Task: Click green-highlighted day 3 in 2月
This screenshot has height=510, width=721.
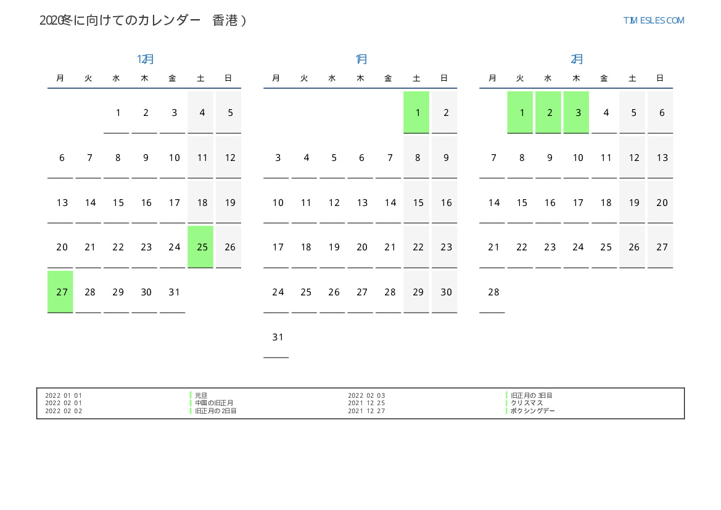Action: pyautogui.click(x=576, y=112)
